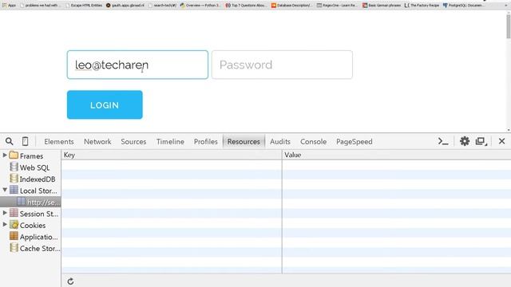The width and height of the screenshot is (511, 287).
Task: Select Application Cache in sidebar
Action: pos(34,237)
